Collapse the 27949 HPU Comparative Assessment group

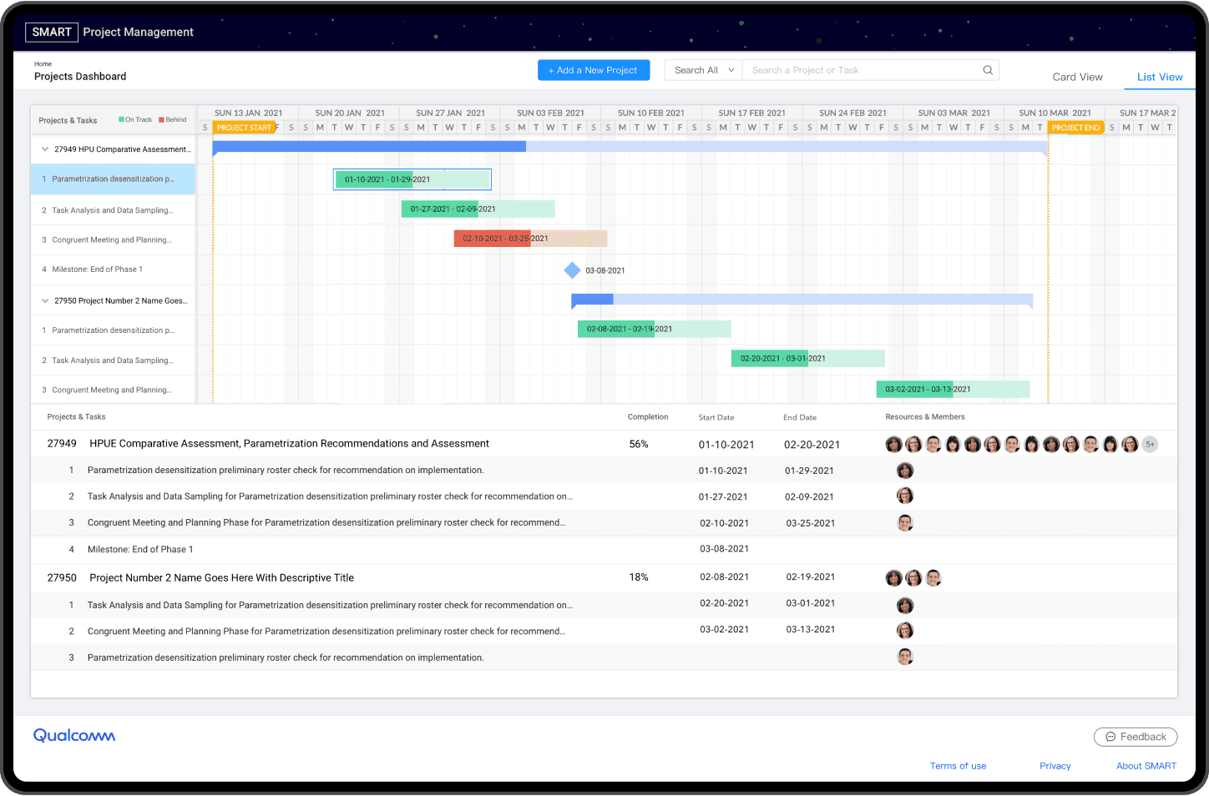(x=45, y=149)
